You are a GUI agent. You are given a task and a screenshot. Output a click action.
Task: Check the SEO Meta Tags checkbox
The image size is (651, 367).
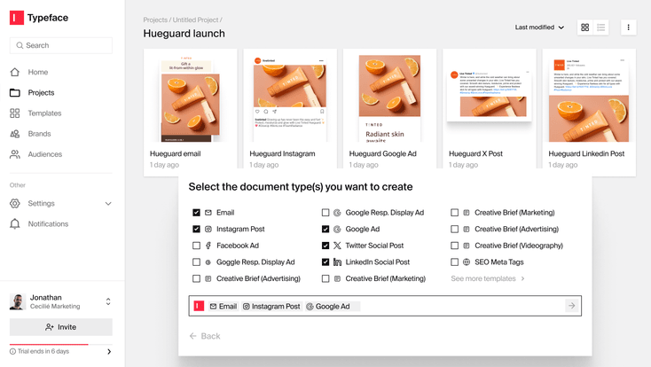pos(455,262)
